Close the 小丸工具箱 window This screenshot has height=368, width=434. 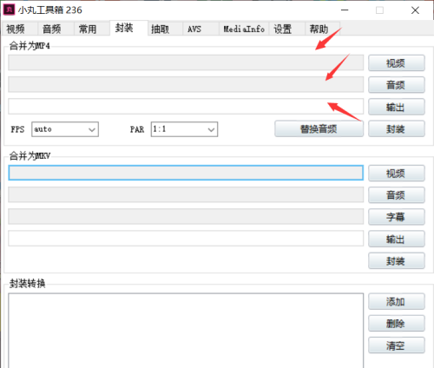coord(415,10)
